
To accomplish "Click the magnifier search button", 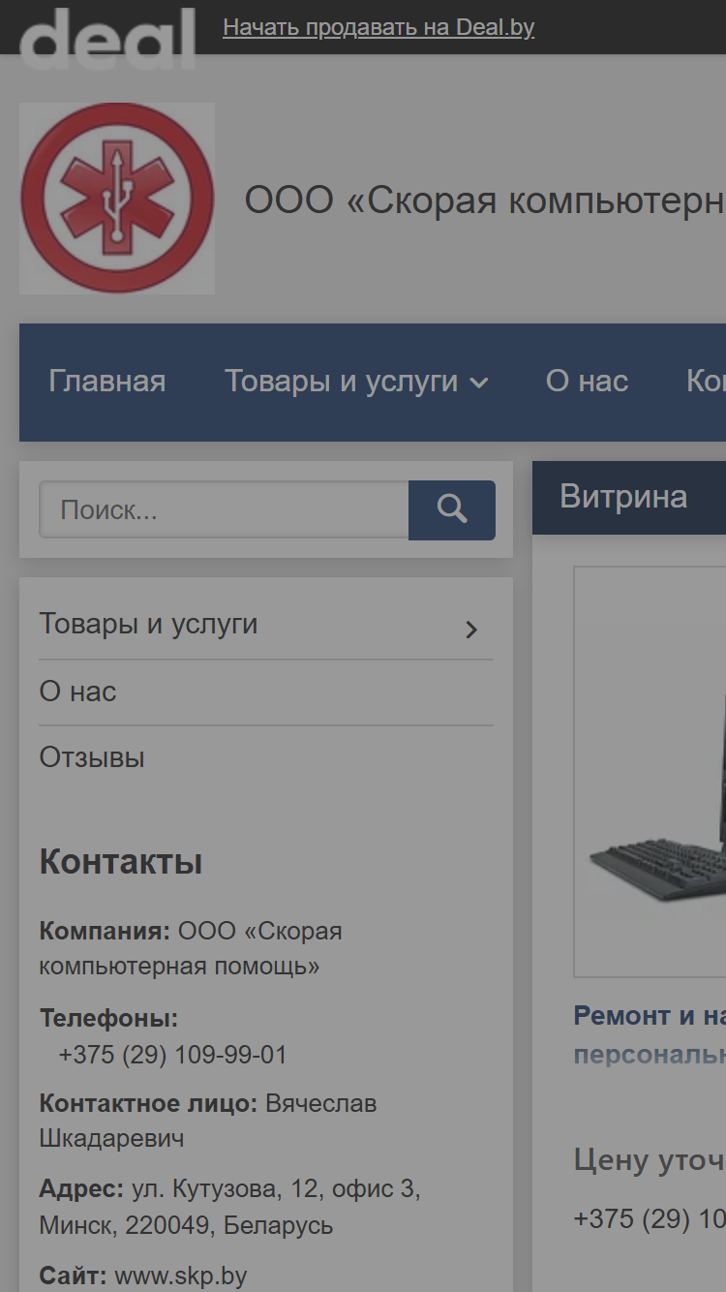I will pos(452,510).
